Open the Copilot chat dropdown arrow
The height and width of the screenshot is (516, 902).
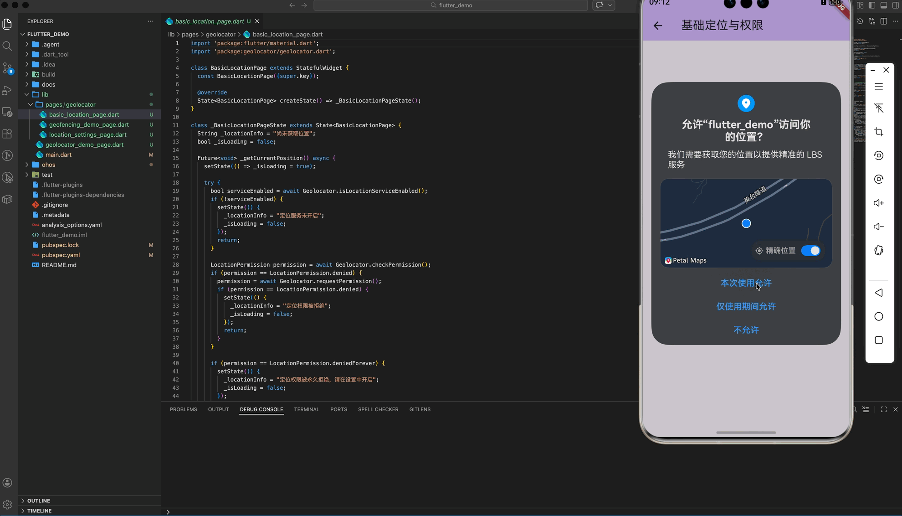click(x=610, y=5)
